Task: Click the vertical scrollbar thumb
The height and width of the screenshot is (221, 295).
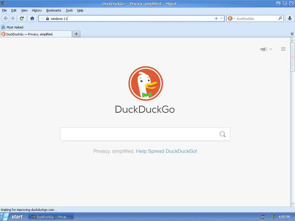Action: coord(292,57)
